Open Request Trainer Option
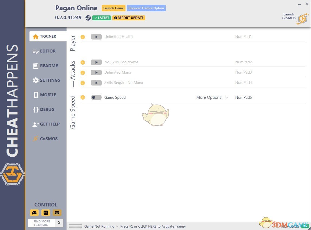The height and width of the screenshot is (230, 311). point(146,8)
